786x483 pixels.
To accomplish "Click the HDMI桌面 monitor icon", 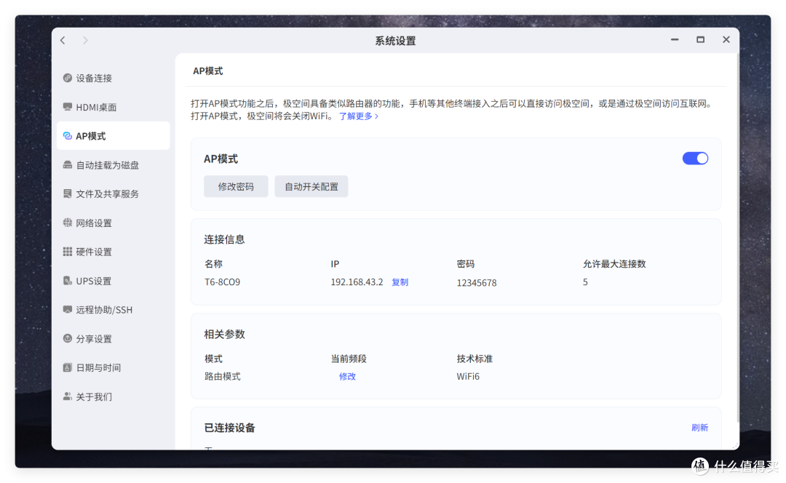I will tap(67, 107).
